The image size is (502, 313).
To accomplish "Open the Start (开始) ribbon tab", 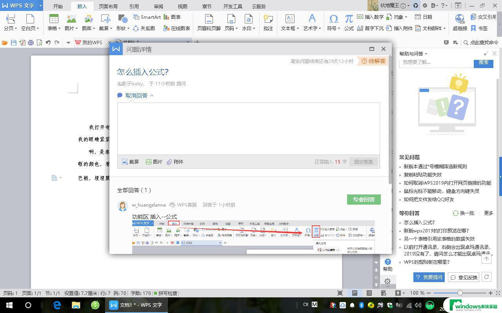I will coord(58,6).
